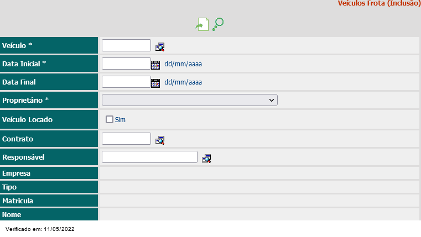Click the Data Inicial dd/mm/aaaa hint
The image size is (421, 237).
(x=183, y=64)
